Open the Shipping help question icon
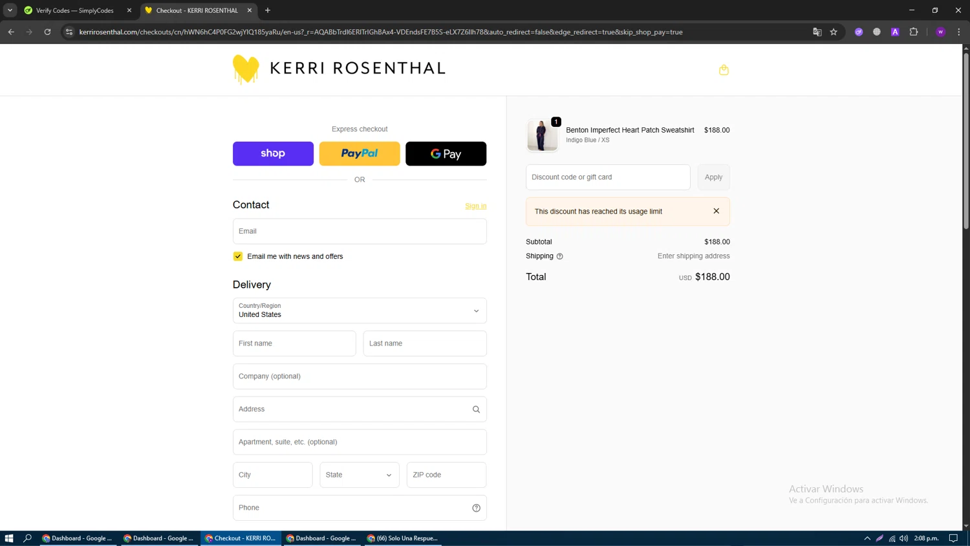The width and height of the screenshot is (970, 546). click(x=560, y=256)
